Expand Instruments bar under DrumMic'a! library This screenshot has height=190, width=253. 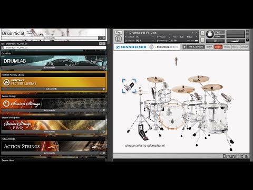(x=50, y=38)
